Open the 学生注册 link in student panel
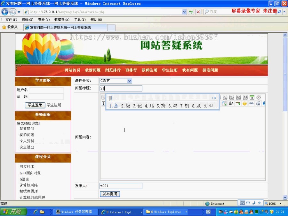This screenshot has height=216, width=288. [x=54, y=105]
